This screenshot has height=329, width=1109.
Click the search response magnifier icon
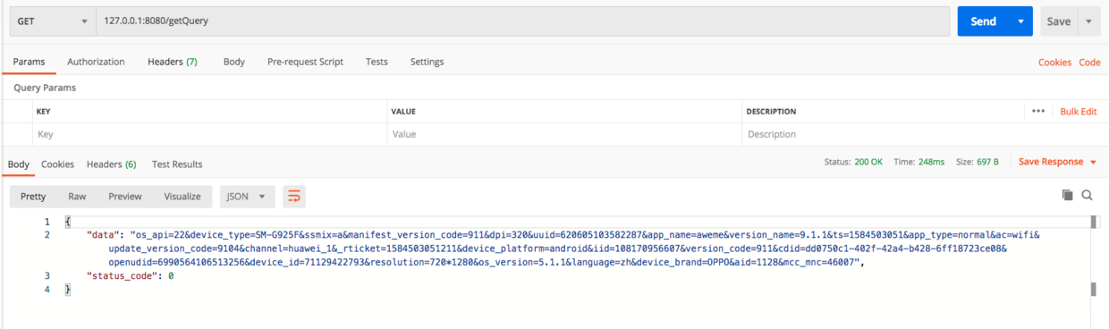pyautogui.click(x=1088, y=195)
